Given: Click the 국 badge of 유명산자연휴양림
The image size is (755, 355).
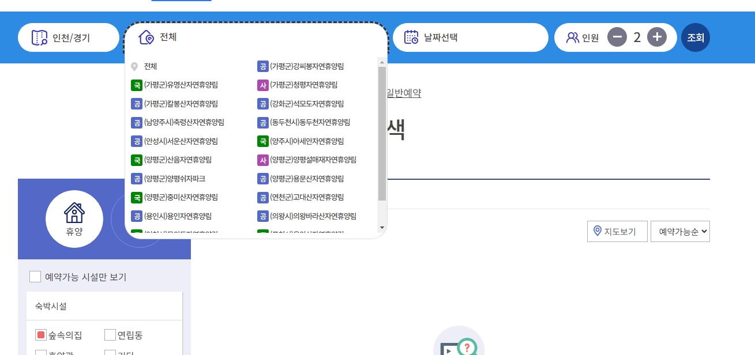Looking at the screenshot, I should (137, 85).
